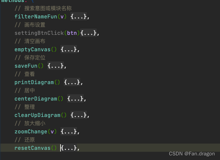Click the CSDN @Fan.dragon watermark
The image size is (220, 160).
192,153
